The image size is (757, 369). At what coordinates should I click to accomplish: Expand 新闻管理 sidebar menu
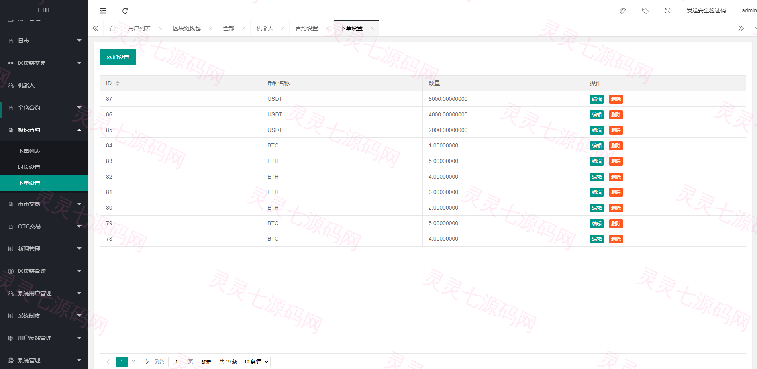[44, 249]
